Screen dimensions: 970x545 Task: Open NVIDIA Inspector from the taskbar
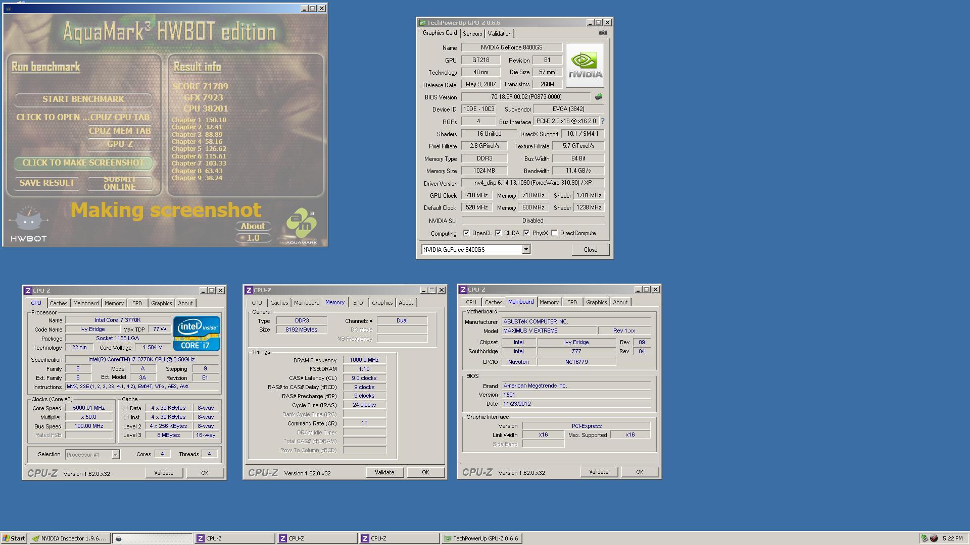coord(70,538)
